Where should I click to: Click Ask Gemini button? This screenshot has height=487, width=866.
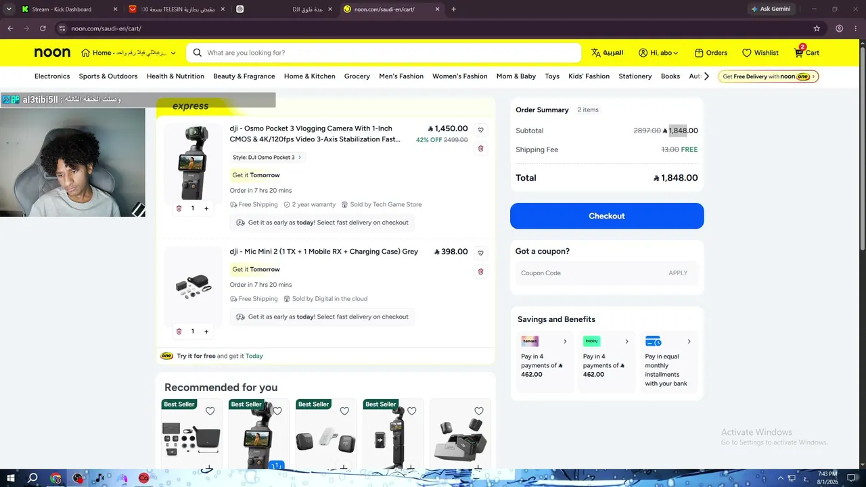click(x=773, y=9)
